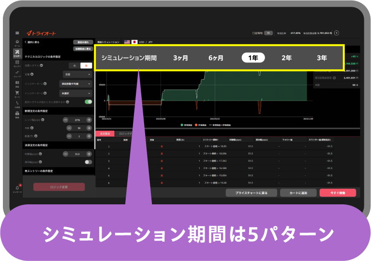Go back via 選択に戻る link
The image size is (371, 261).
32,42
